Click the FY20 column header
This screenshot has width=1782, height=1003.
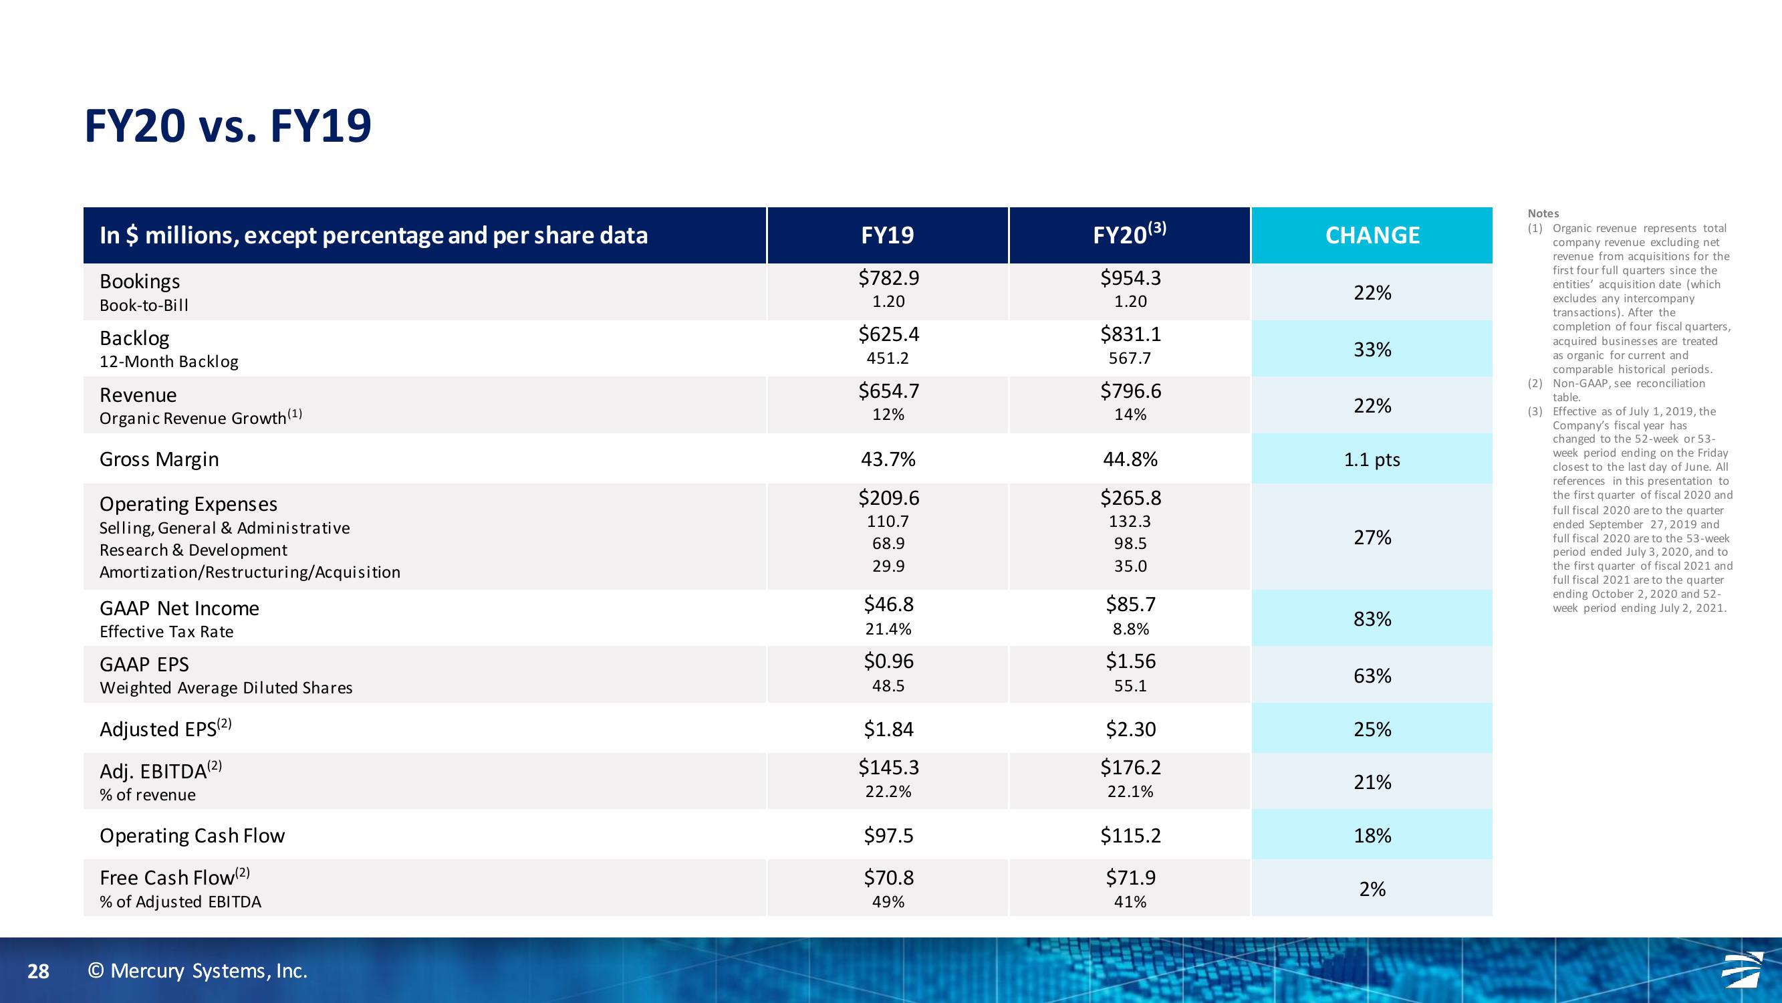(x=1130, y=234)
